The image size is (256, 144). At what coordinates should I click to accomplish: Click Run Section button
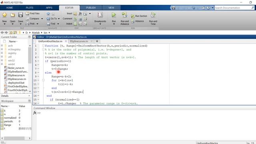tap(139, 16)
